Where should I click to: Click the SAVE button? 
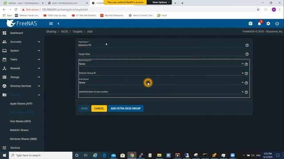(84, 108)
